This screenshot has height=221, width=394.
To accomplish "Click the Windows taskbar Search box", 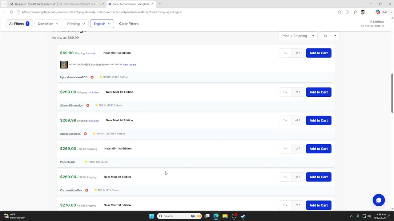I will click(x=179, y=216).
